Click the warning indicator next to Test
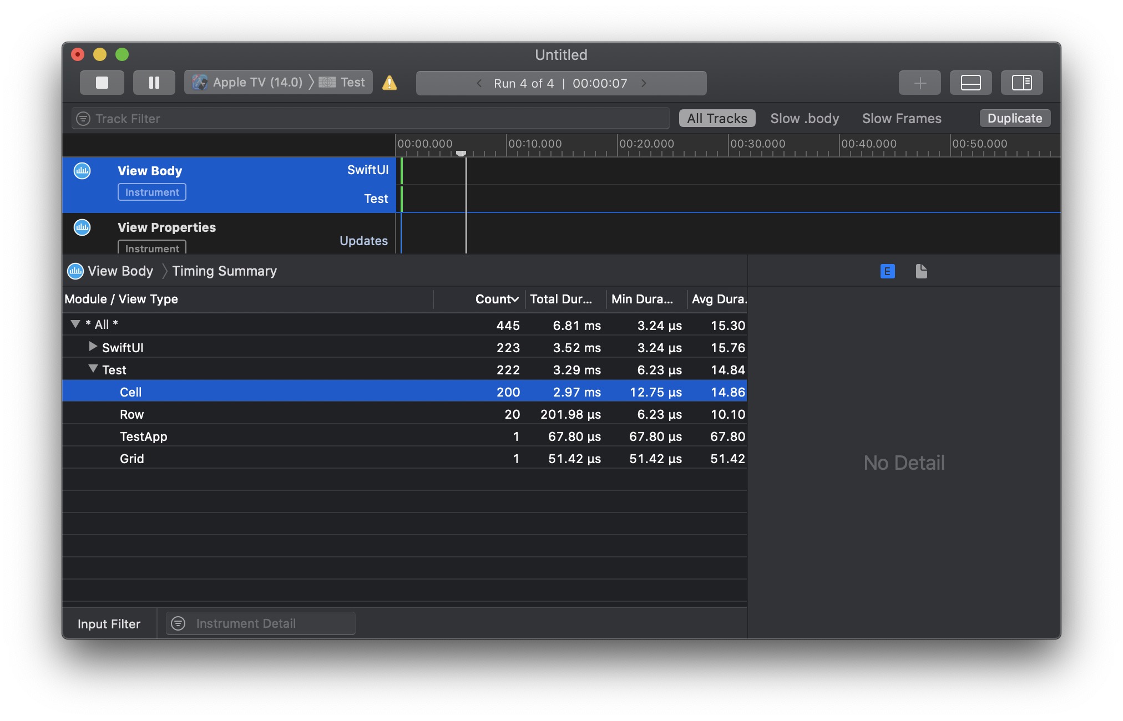 (x=391, y=83)
